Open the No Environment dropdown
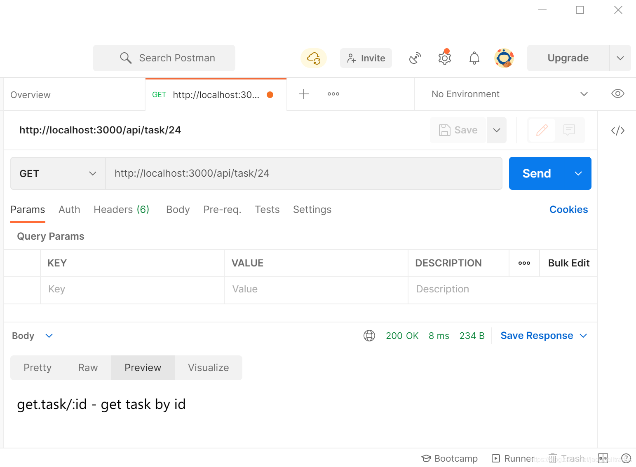Screen dimensions: 636x467 coord(509,94)
